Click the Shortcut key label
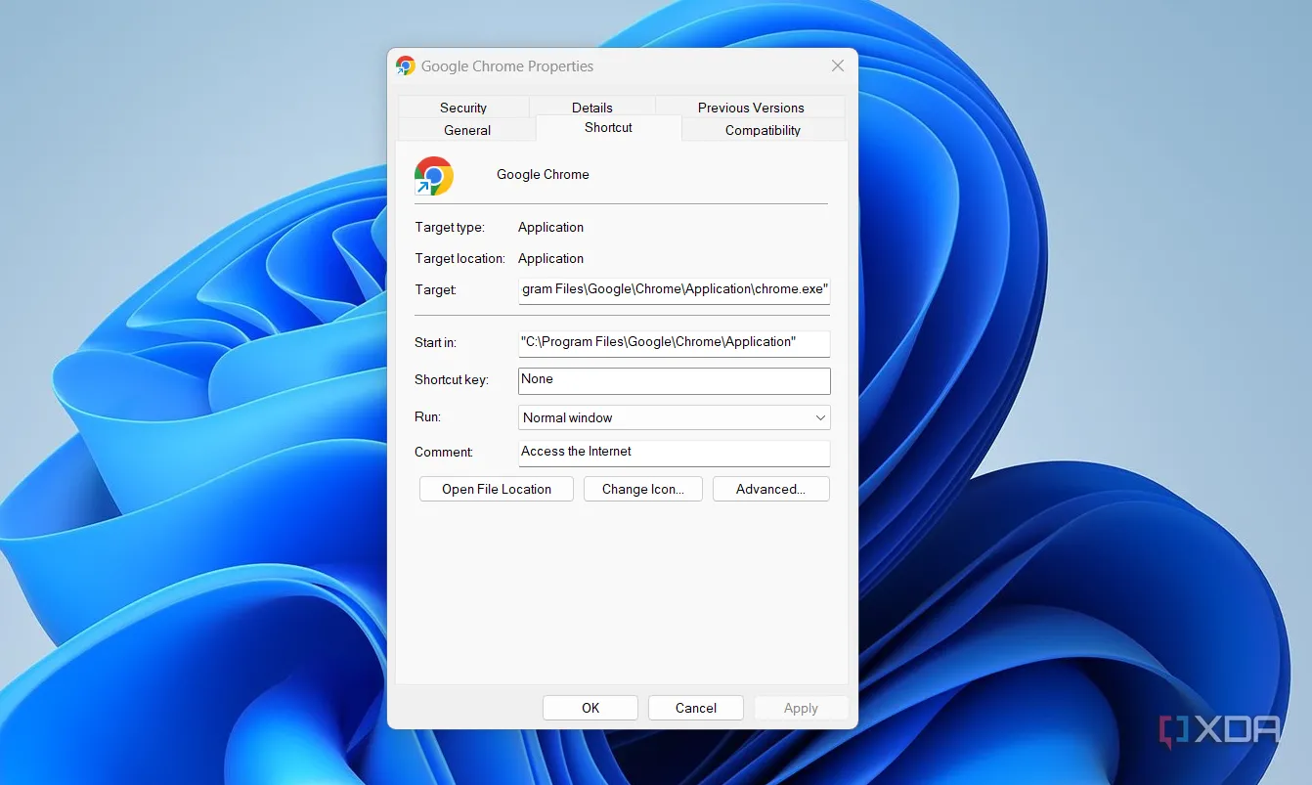 [x=451, y=379]
